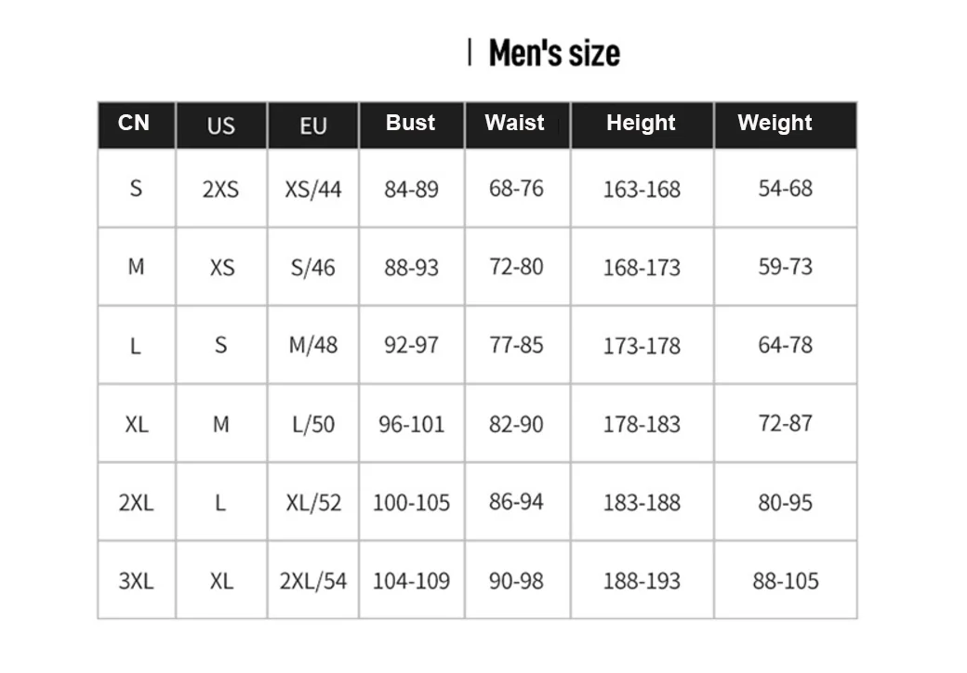967x673 pixels.
Task: Click the Bust column header
Action: (x=410, y=124)
